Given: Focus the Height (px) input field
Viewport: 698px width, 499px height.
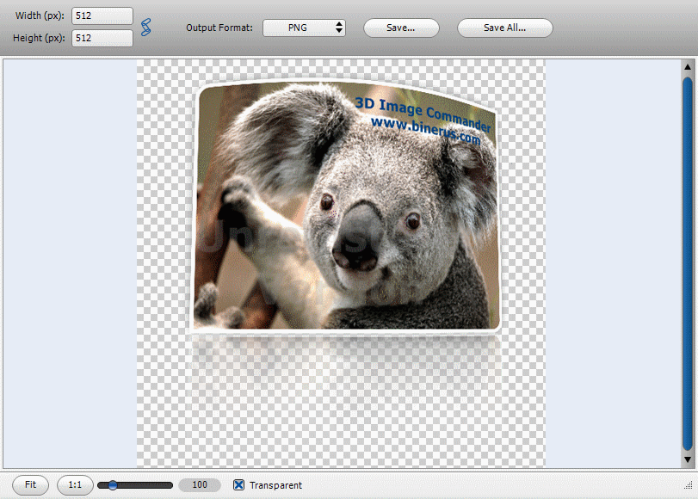Looking at the screenshot, I should click(102, 38).
